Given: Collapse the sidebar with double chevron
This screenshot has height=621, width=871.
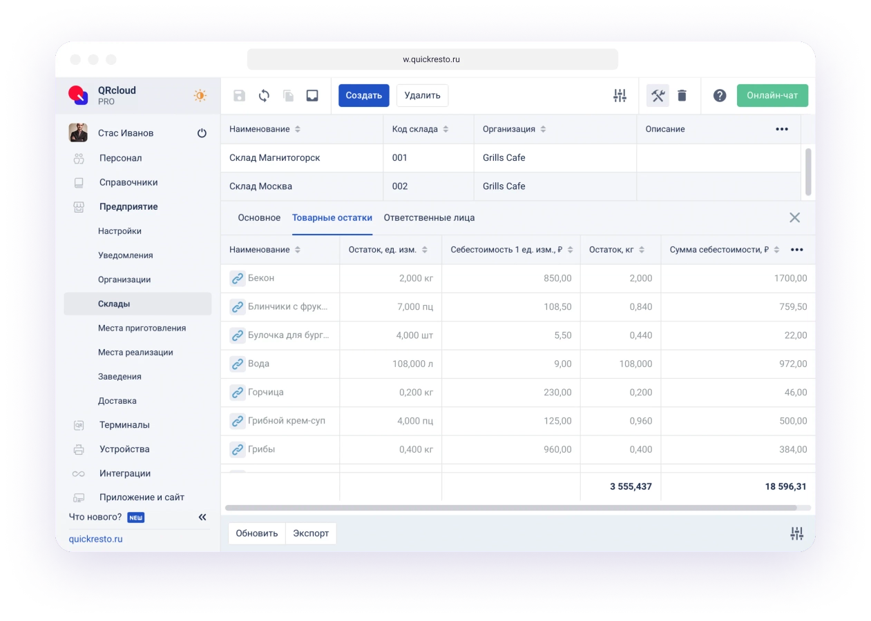Looking at the screenshot, I should (x=202, y=517).
